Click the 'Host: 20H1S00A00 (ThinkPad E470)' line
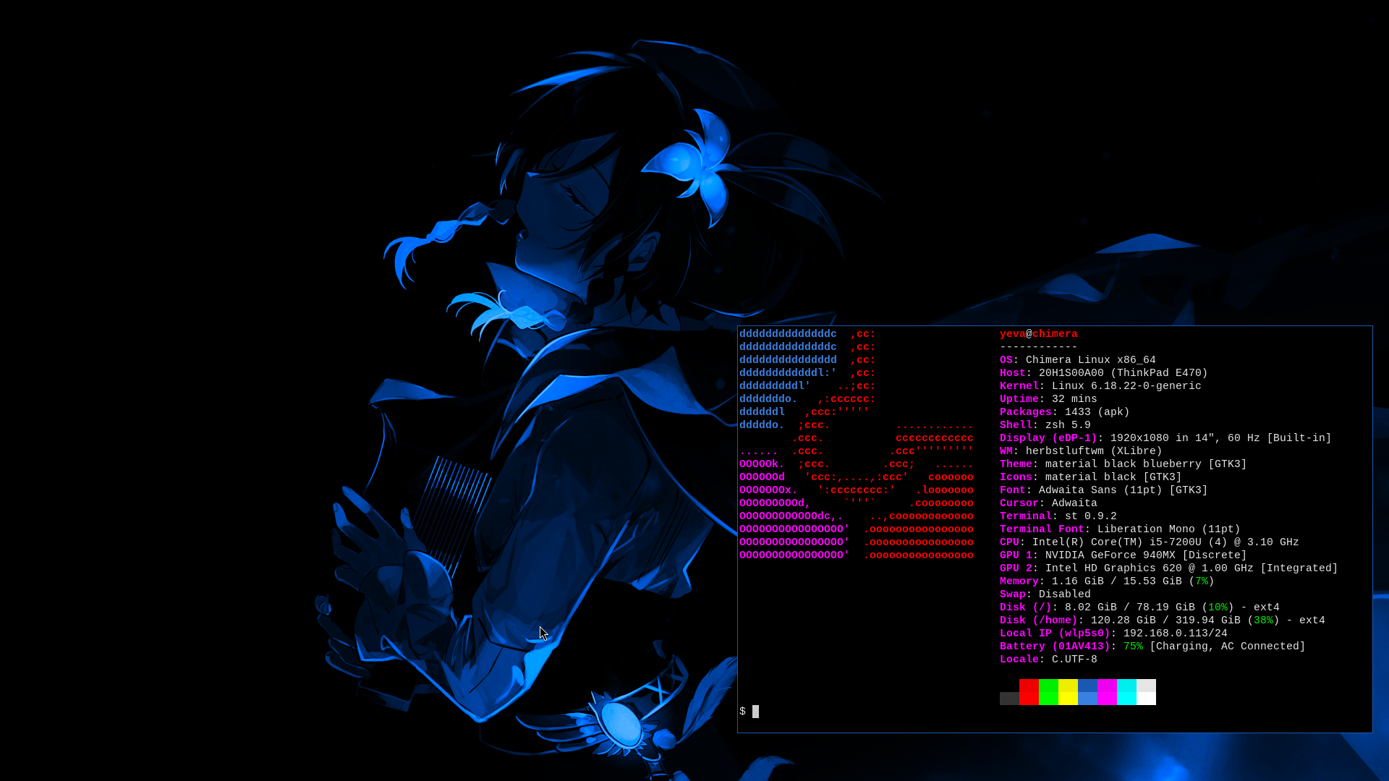This screenshot has width=1389, height=781. click(1104, 373)
